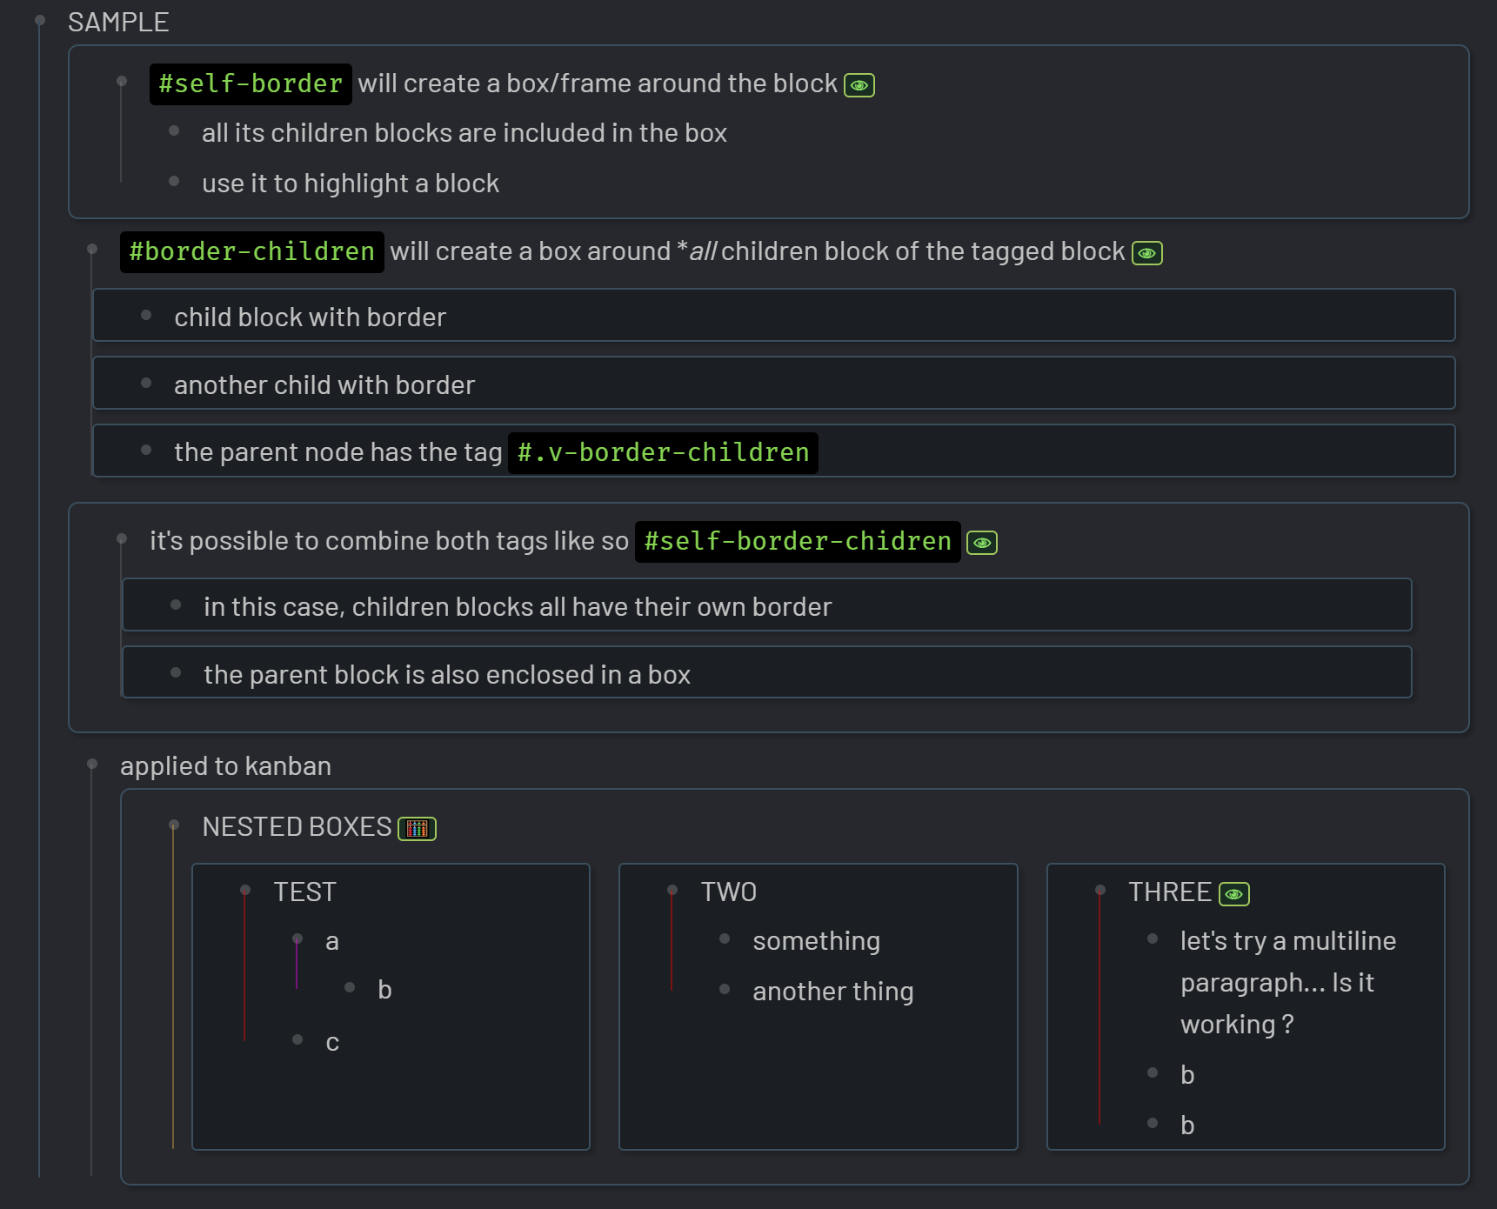
Task: Collapse the TEST kanban column bullet
Action: (245, 890)
